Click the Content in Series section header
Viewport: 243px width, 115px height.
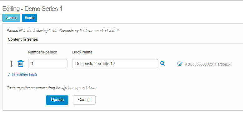(23, 39)
